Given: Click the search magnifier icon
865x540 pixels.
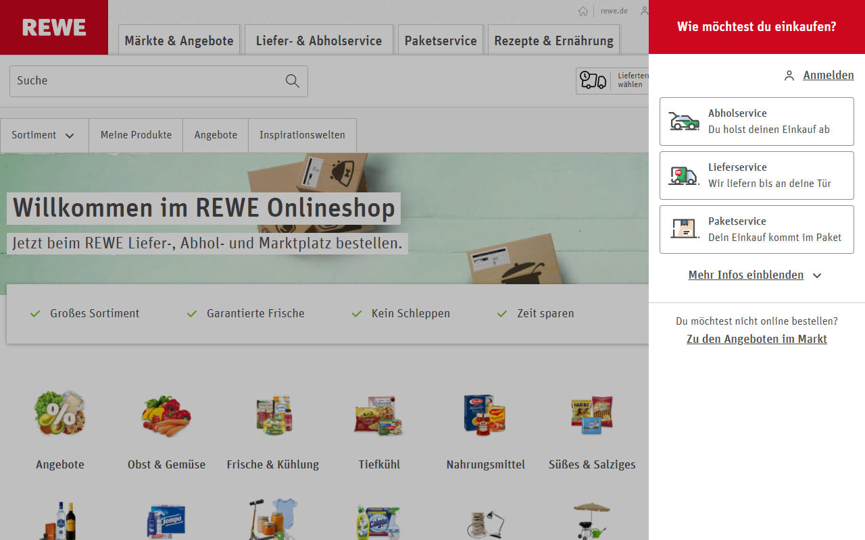Looking at the screenshot, I should point(293,81).
